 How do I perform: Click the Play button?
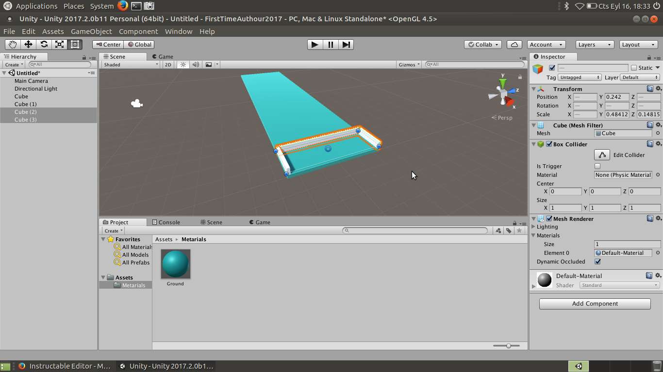point(315,45)
